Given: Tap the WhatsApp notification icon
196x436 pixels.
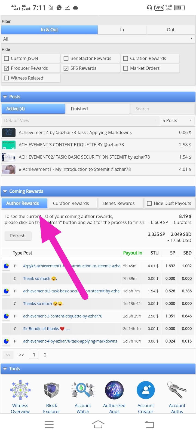Looking at the screenshot, I should tap(59, 8).
